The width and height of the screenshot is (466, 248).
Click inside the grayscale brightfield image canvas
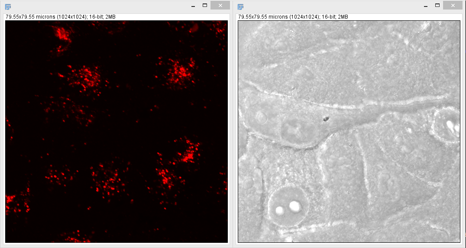coord(349,132)
